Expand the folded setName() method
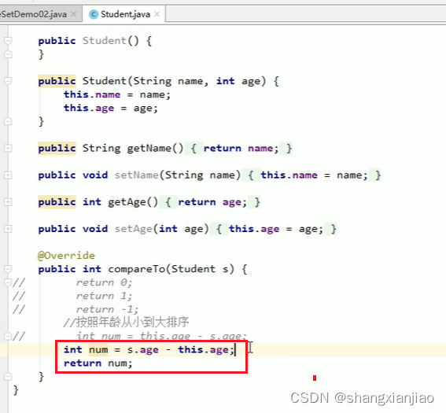This screenshot has width=446, height=413. (x=8, y=175)
